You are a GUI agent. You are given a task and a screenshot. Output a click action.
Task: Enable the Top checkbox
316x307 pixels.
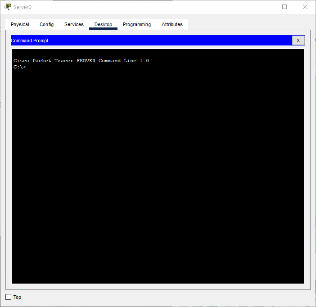[8, 297]
